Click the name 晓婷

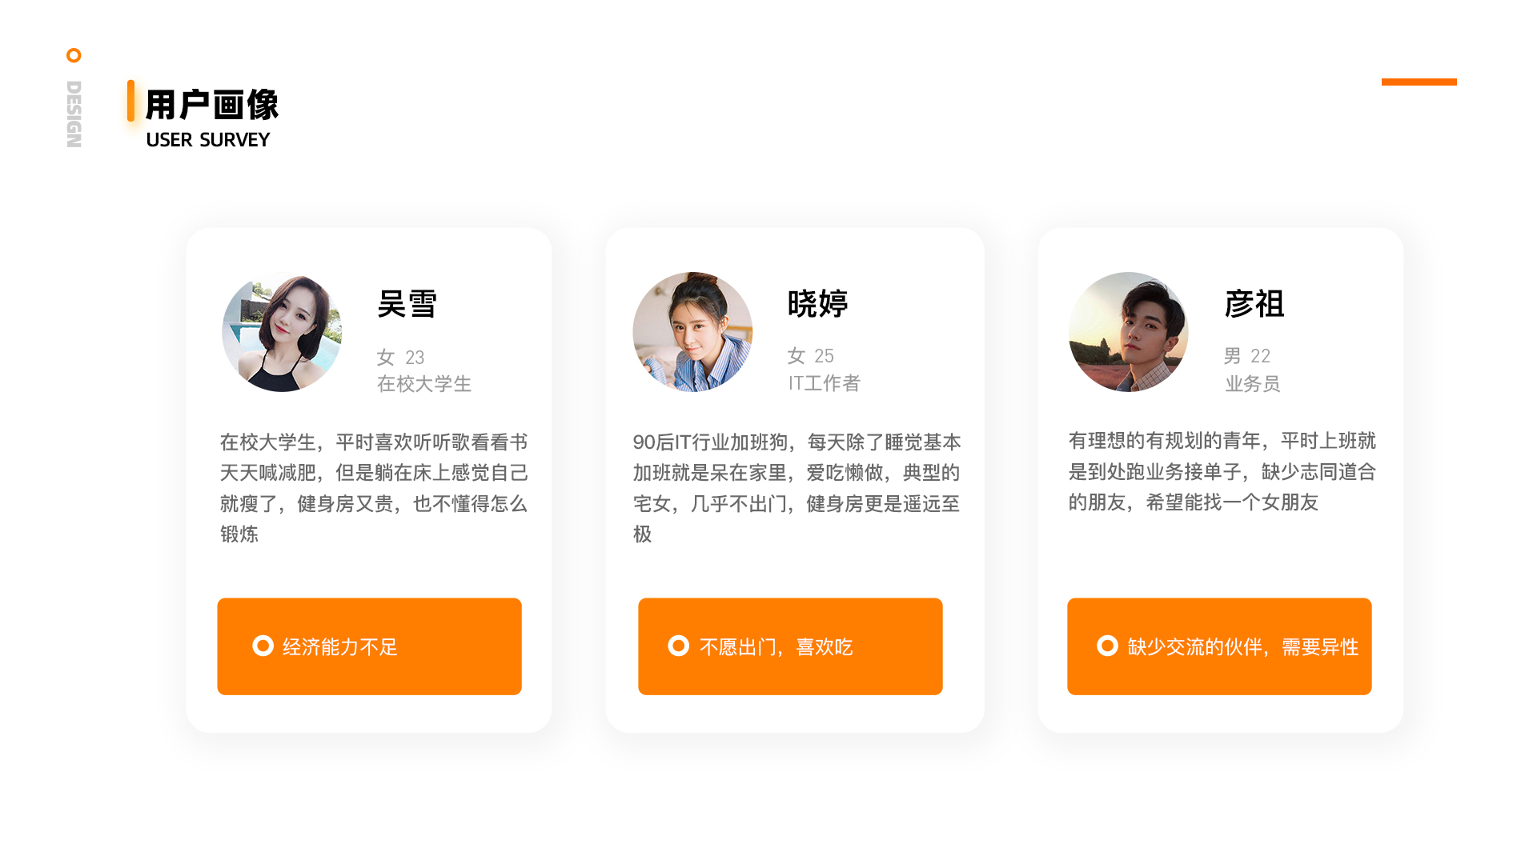tap(817, 304)
